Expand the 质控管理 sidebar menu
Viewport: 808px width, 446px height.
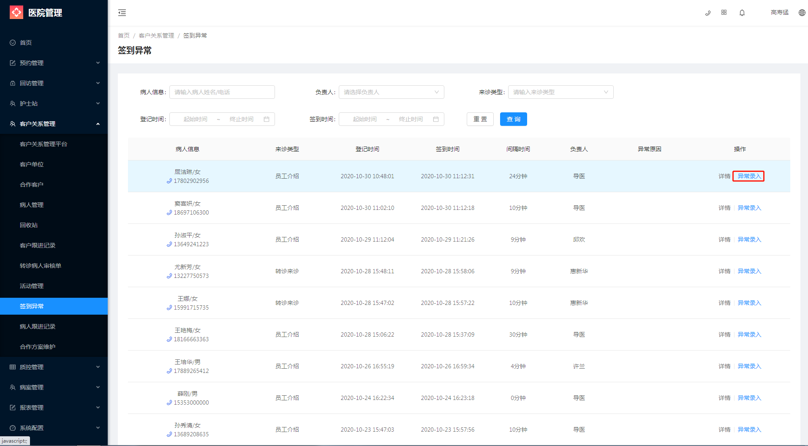[54, 367]
